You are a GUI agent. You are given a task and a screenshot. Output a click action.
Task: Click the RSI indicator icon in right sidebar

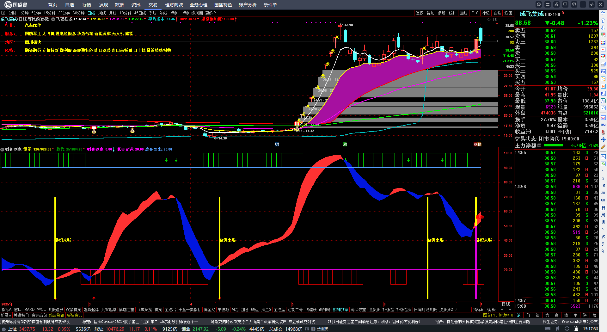pyautogui.click(x=603, y=125)
